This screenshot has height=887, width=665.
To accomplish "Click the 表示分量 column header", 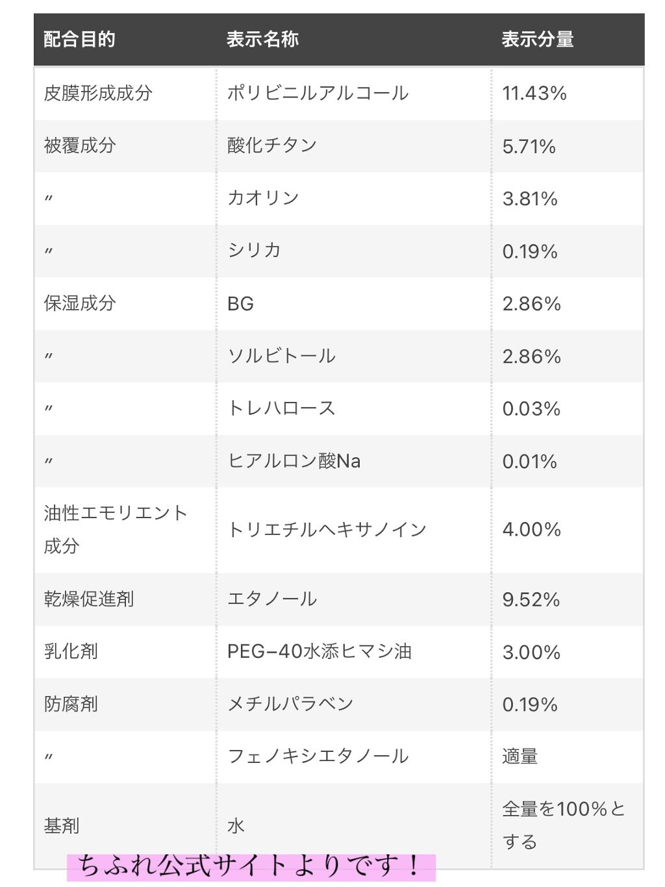I will click(537, 40).
